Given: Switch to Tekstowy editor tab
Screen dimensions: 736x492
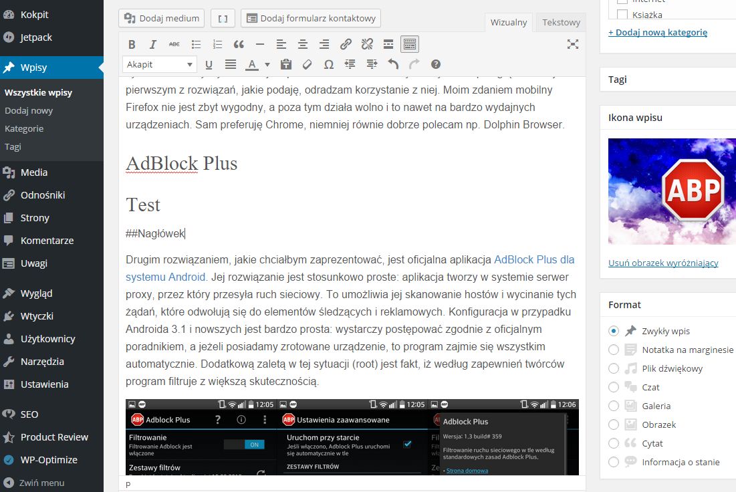Looking at the screenshot, I should [x=561, y=23].
